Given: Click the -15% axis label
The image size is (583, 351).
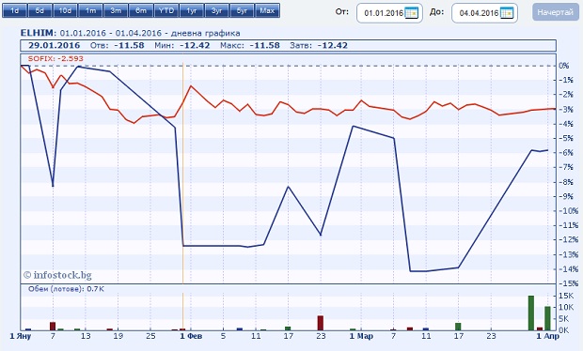Looking at the screenshot, I should [569, 283].
